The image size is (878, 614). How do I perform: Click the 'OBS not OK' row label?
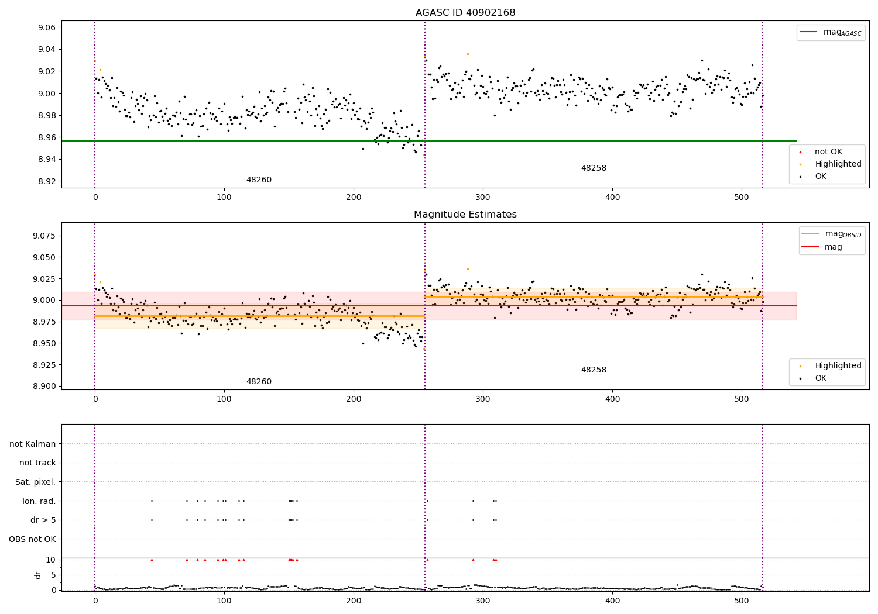tap(33, 539)
